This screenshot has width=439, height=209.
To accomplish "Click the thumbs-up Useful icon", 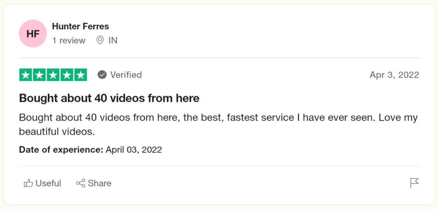I will coord(28,183).
